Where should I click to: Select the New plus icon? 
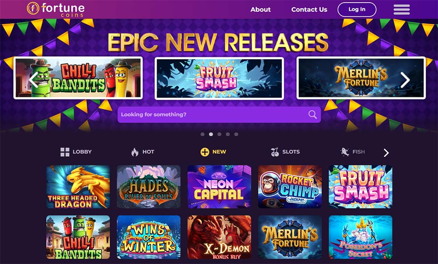click(x=205, y=152)
